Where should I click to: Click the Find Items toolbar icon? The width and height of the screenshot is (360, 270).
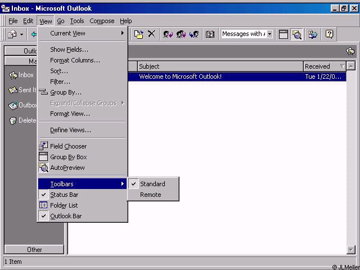(313, 34)
